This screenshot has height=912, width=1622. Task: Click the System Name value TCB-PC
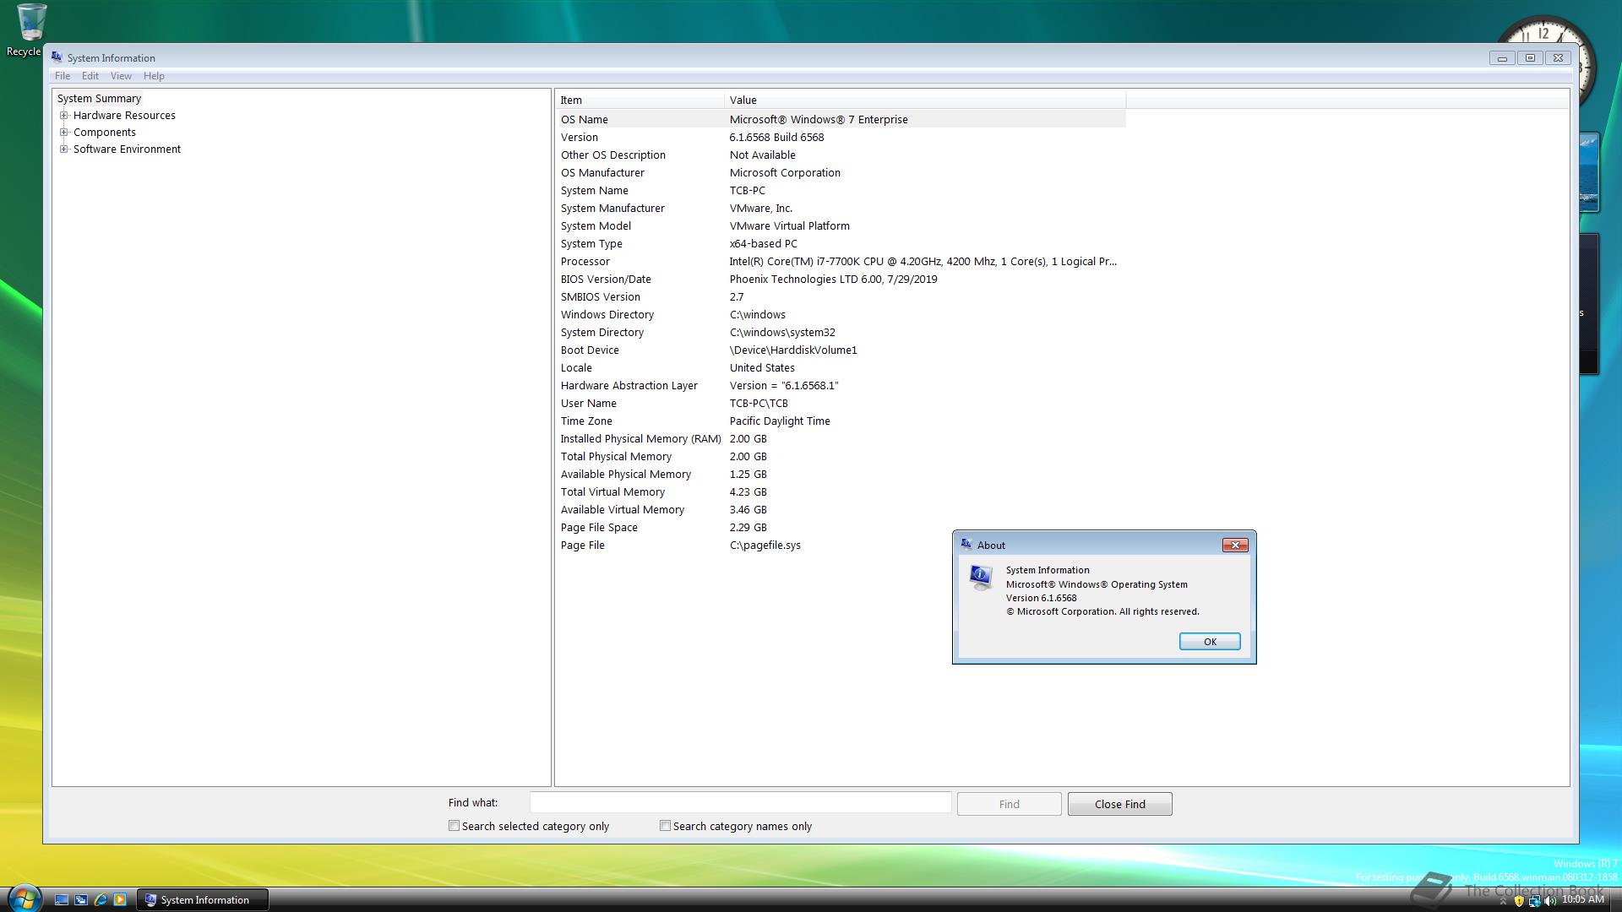(747, 190)
